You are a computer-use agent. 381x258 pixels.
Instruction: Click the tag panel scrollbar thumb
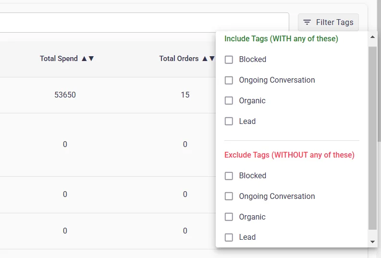tap(372, 138)
